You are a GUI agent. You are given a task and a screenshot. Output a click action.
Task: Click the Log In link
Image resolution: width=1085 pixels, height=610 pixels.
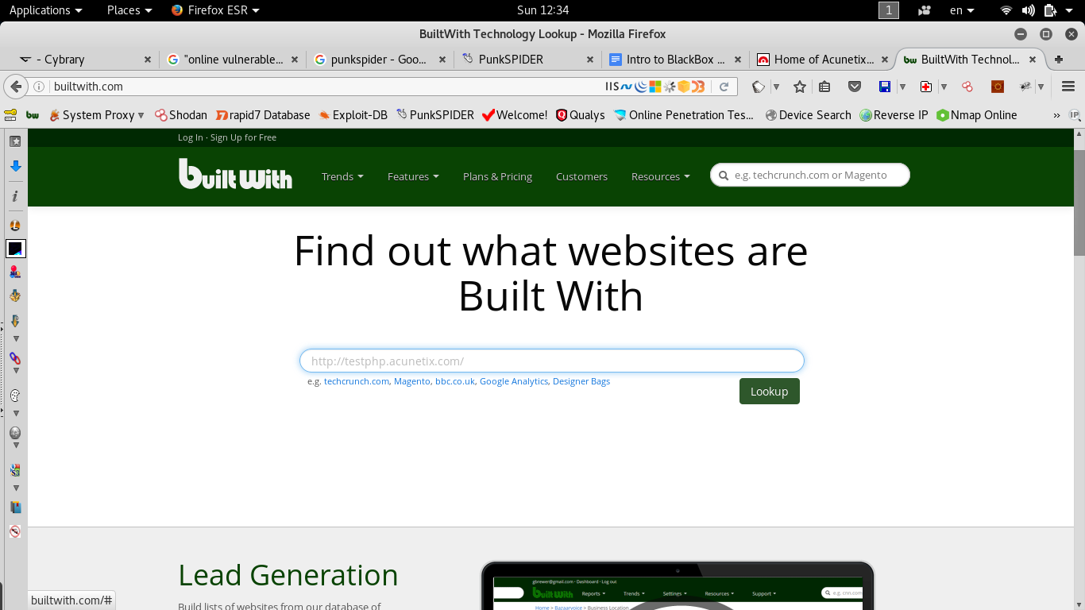[191, 137]
